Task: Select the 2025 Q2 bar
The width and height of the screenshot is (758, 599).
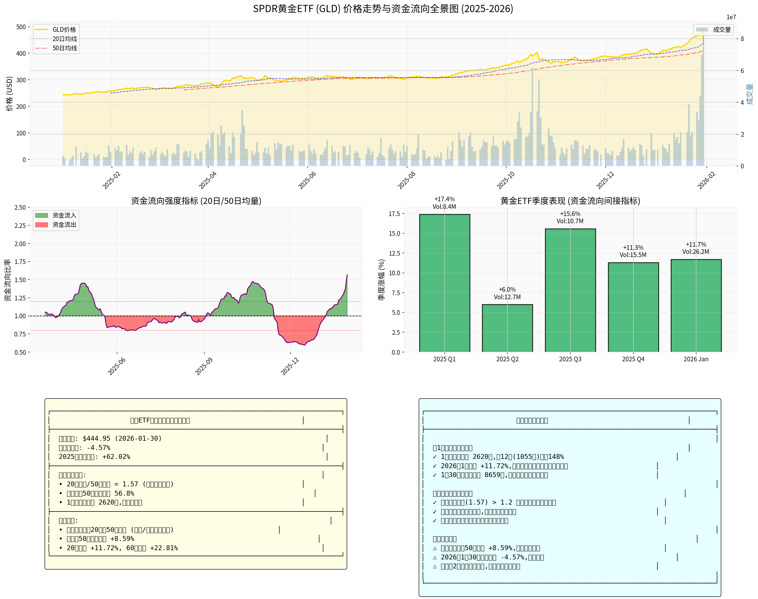Action: click(507, 328)
